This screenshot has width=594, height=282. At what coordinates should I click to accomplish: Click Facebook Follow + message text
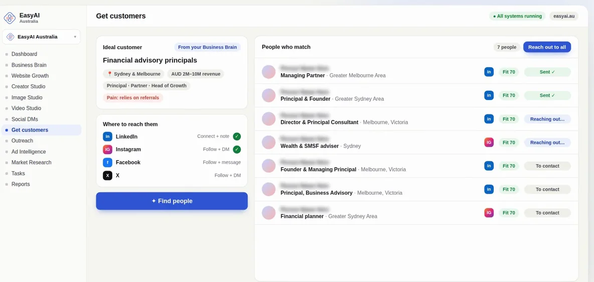click(222, 162)
